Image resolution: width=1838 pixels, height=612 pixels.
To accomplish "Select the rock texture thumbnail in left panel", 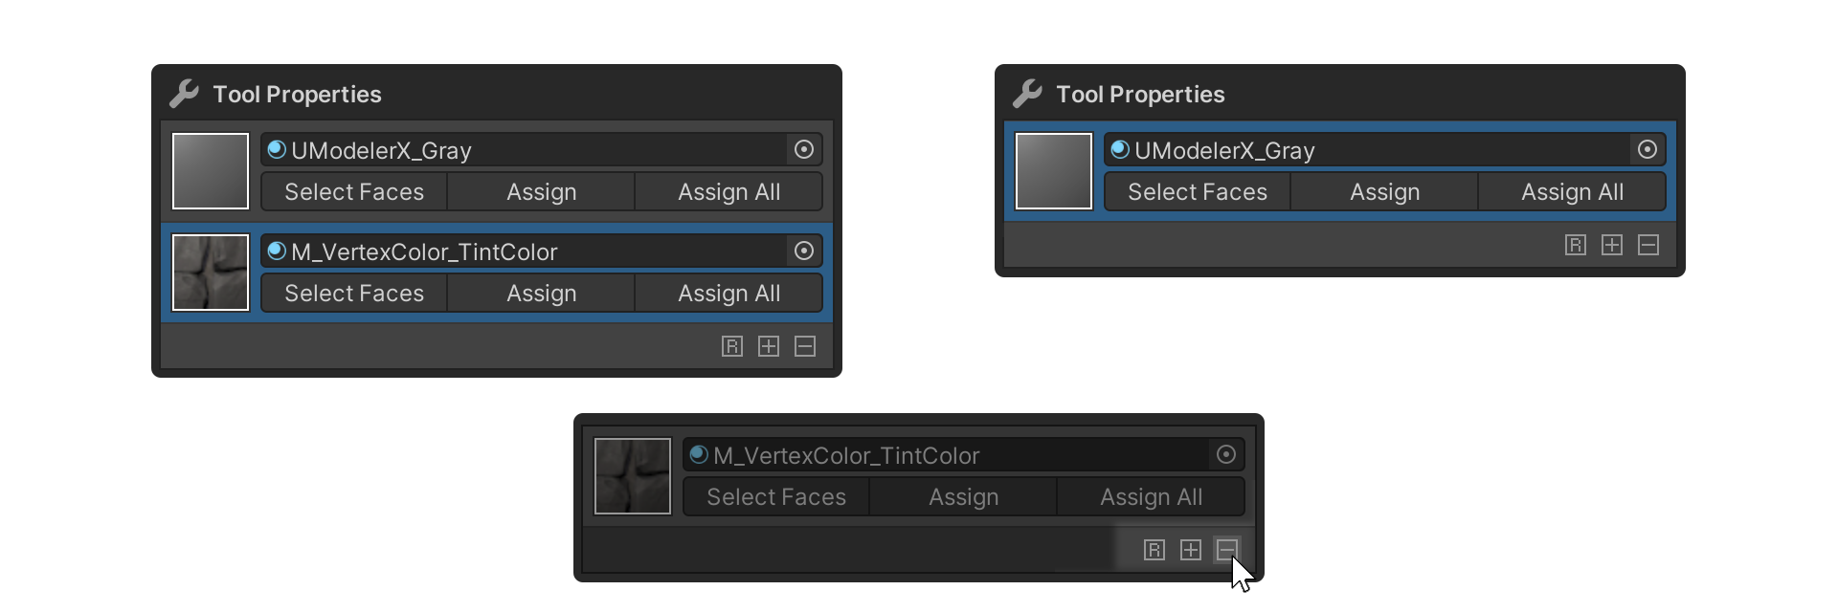I will click(211, 273).
